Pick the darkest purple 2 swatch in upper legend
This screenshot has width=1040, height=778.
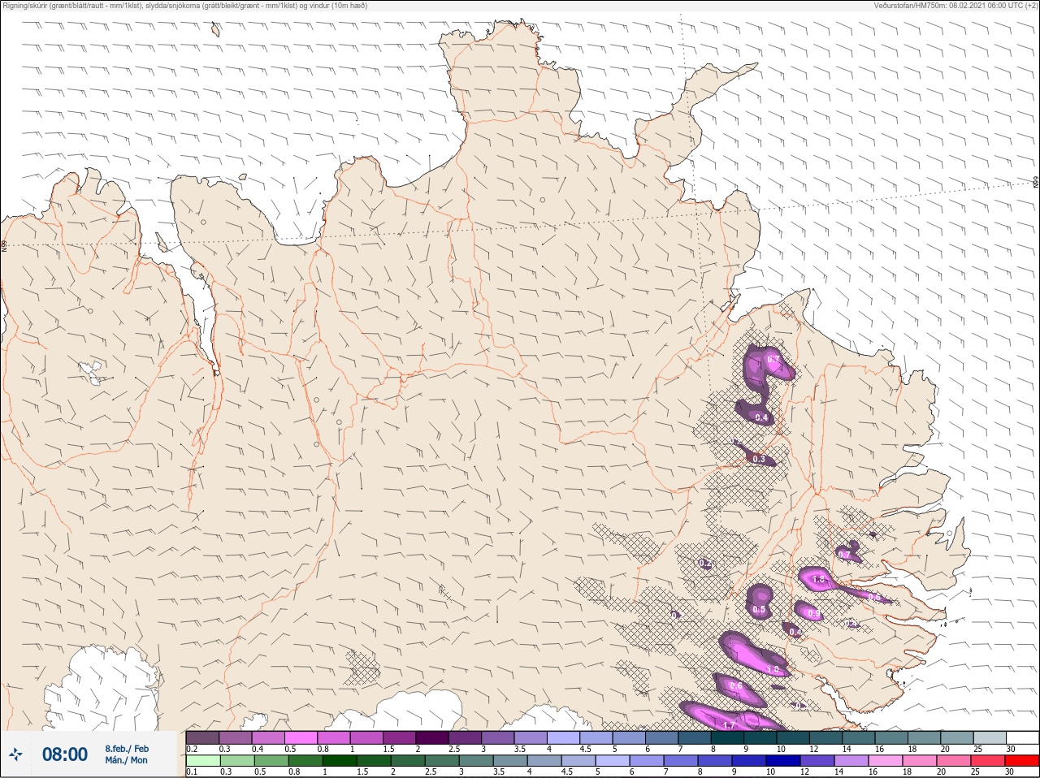click(432, 737)
